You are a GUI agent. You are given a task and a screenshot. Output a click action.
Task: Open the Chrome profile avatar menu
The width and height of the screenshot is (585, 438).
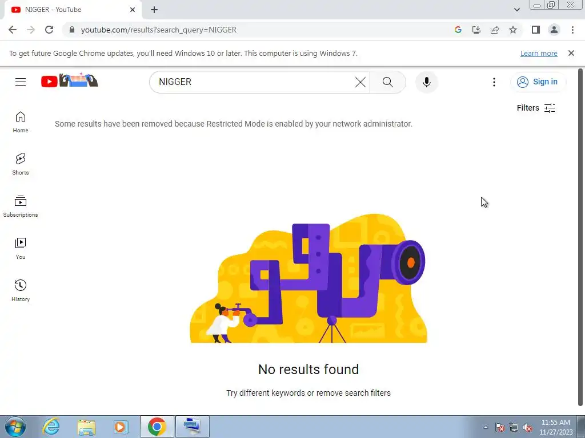(x=554, y=30)
